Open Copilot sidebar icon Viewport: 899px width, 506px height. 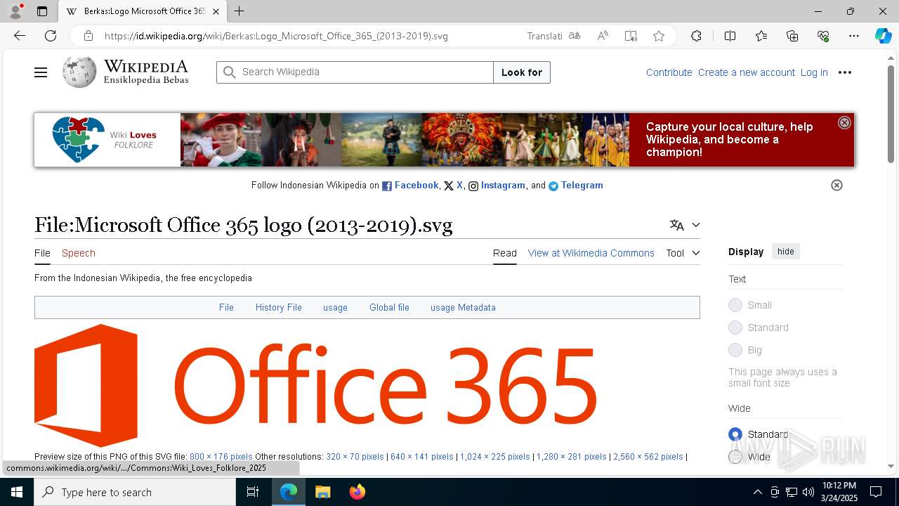[883, 36]
